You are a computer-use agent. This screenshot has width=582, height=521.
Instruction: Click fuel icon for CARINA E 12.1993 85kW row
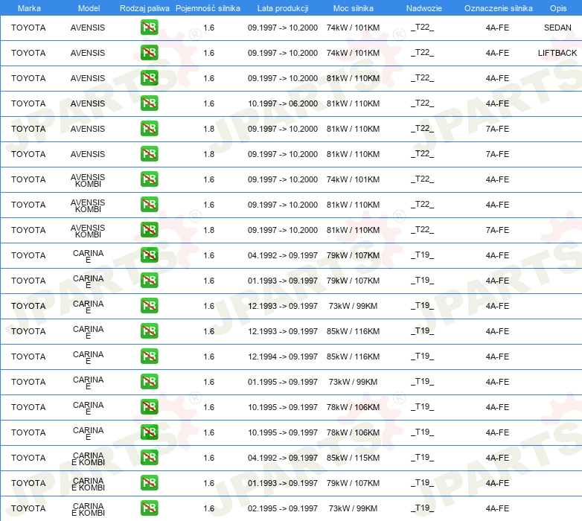pyautogui.click(x=149, y=331)
